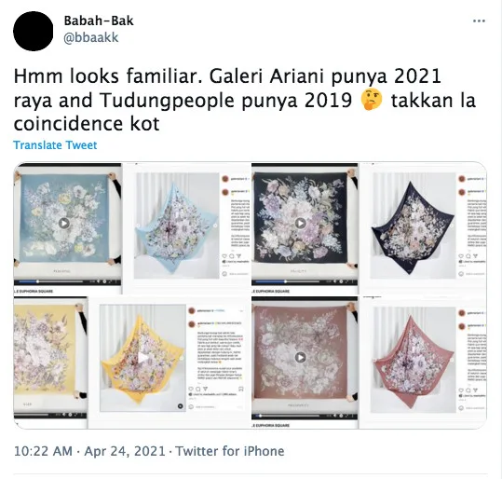
Task: Click the Twitter for iPhone source link
Action: pos(230,451)
